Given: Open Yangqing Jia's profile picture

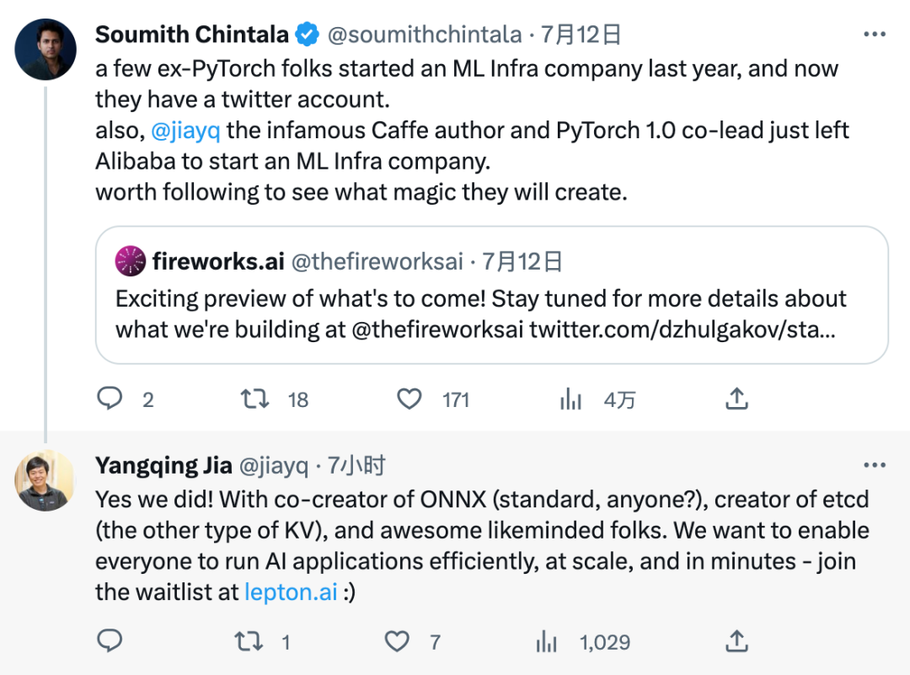Looking at the screenshot, I should click(x=45, y=479).
